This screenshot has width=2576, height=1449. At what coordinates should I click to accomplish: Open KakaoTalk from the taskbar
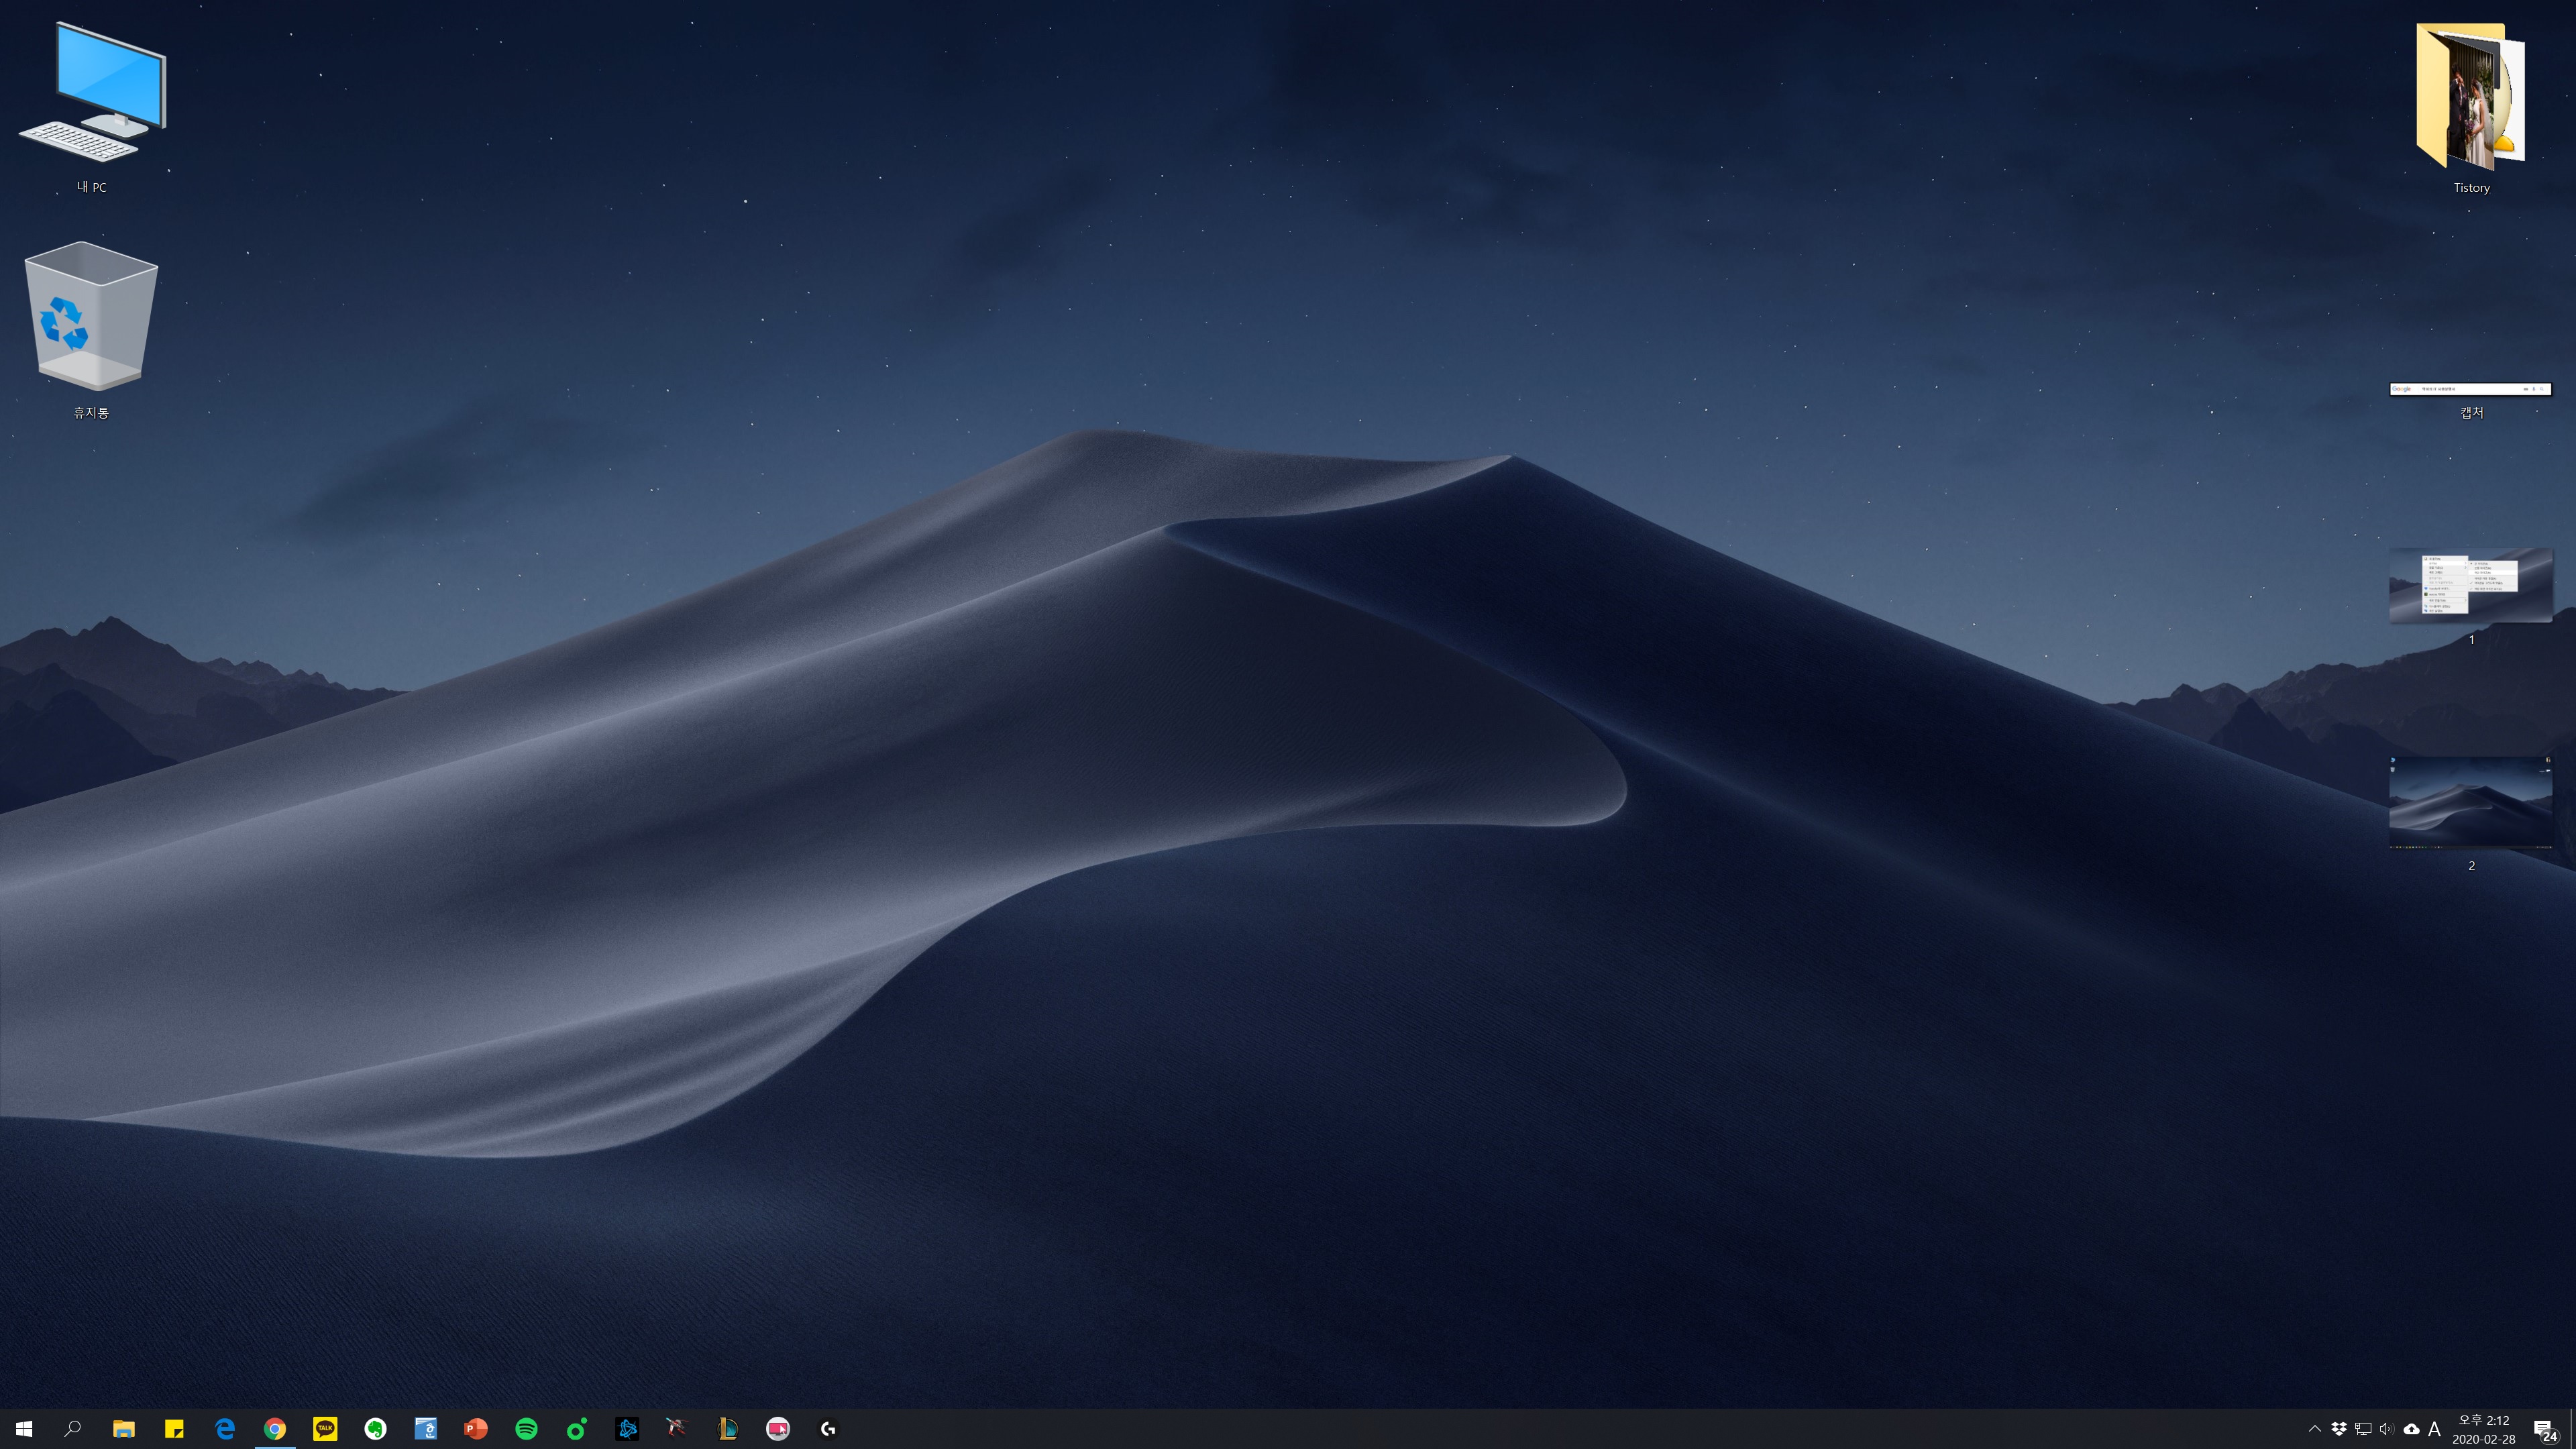pyautogui.click(x=325, y=1428)
